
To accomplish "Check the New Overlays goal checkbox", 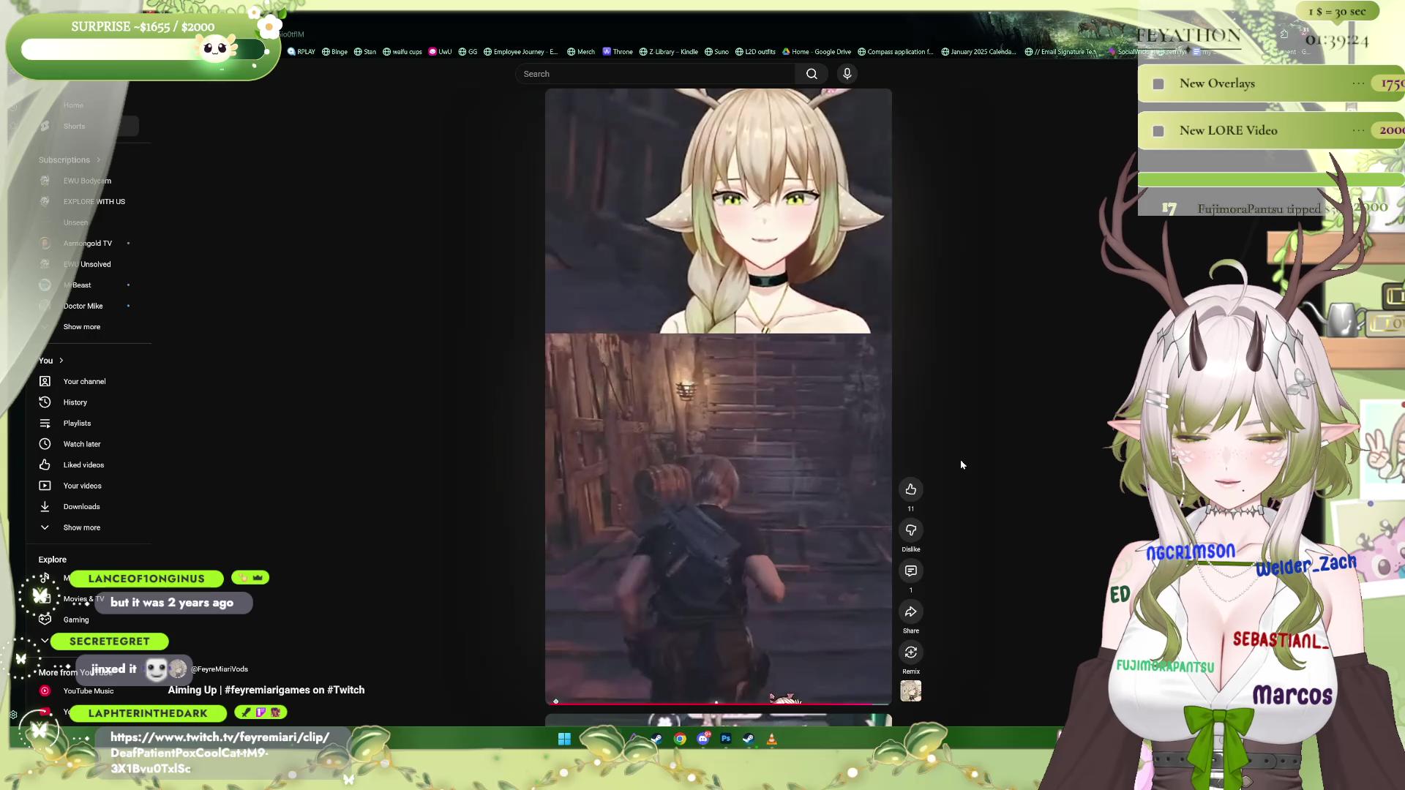I will point(1158,84).
